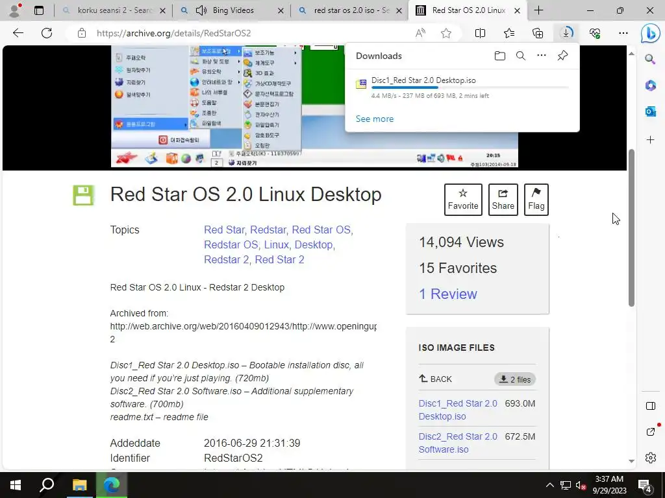The height and width of the screenshot is (498, 665).
Task: Click the Share button
Action: pos(503,200)
